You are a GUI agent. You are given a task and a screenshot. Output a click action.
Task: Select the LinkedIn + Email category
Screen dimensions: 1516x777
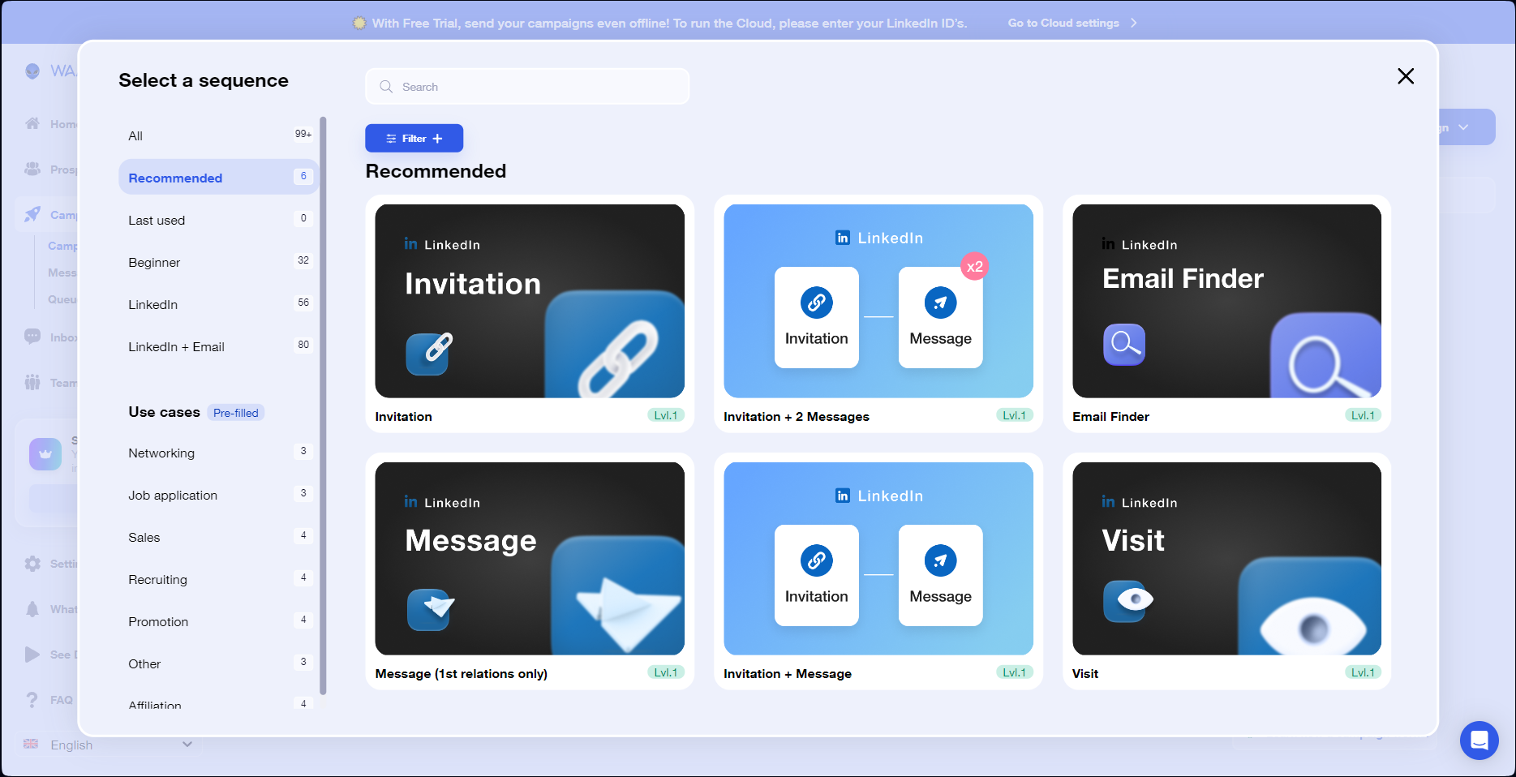(x=218, y=346)
